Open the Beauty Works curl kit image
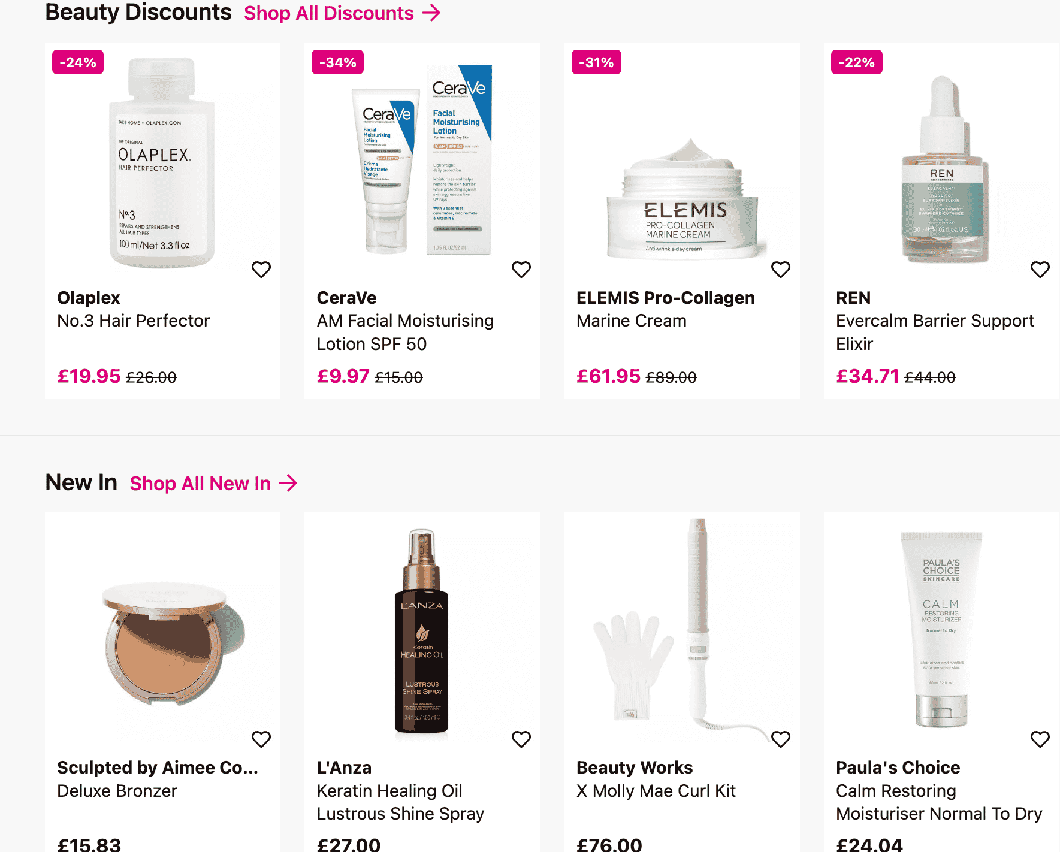Viewport: 1060px width, 852px height. (x=681, y=629)
